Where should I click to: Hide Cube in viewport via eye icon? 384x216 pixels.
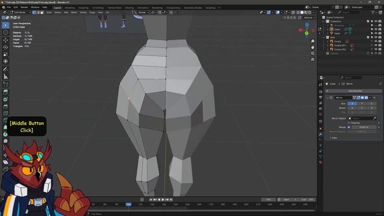376,29
